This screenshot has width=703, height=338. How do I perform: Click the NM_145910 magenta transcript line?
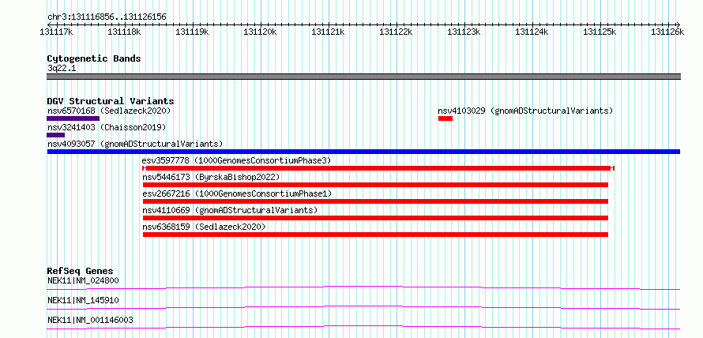point(363,307)
